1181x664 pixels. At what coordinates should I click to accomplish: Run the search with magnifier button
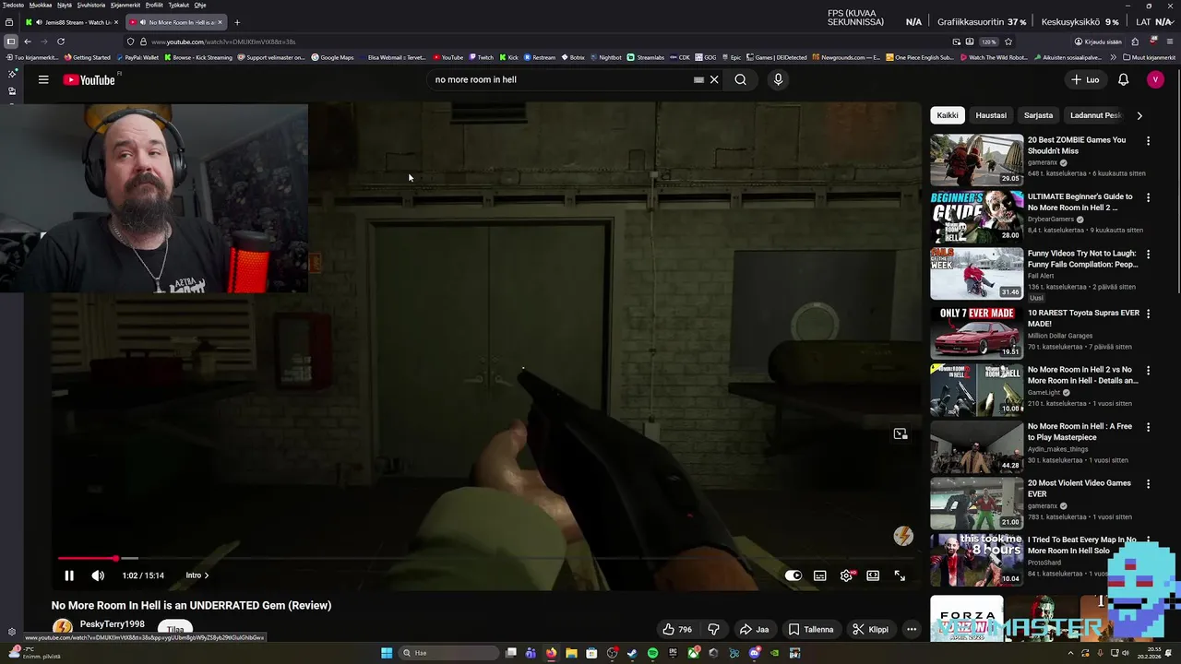(x=740, y=79)
